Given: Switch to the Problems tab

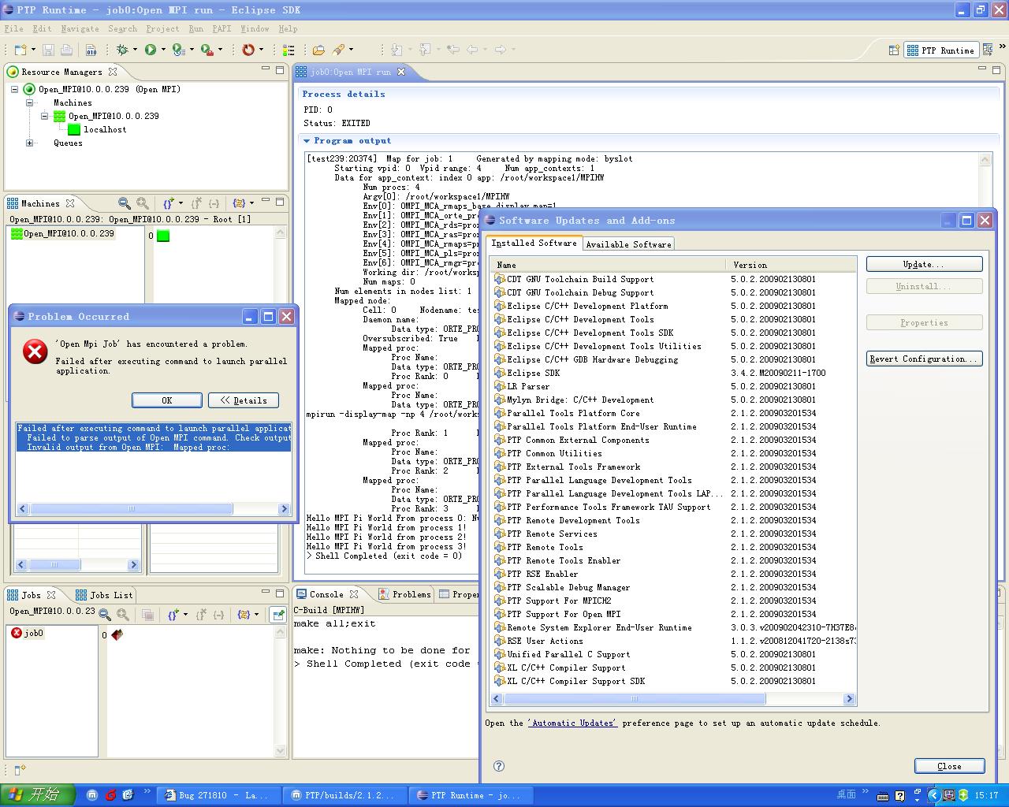Looking at the screenshot, I should (x=405, y=594).
